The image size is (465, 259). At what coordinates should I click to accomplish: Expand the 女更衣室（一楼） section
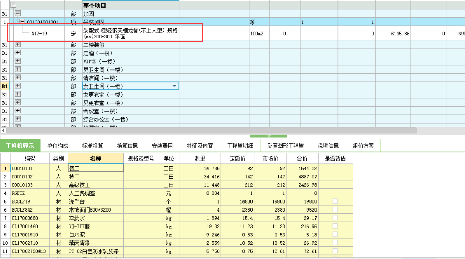tap(18, 94)
